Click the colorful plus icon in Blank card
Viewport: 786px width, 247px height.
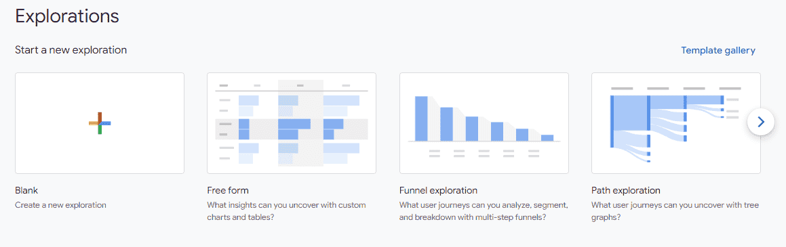[x=100, y=123]
